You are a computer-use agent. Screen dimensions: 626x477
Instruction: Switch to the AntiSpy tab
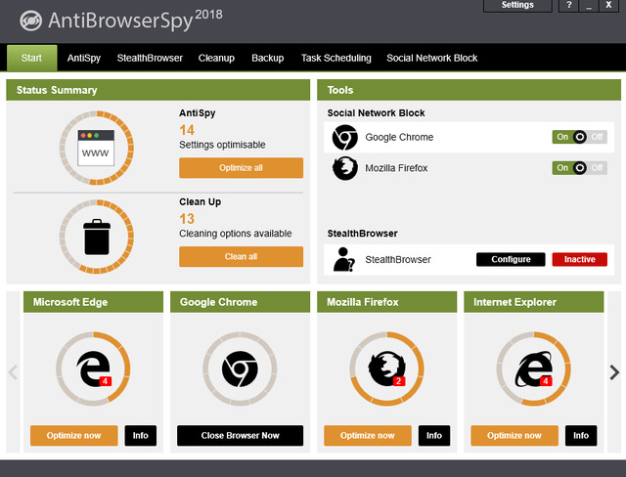(x=83, y=58)
